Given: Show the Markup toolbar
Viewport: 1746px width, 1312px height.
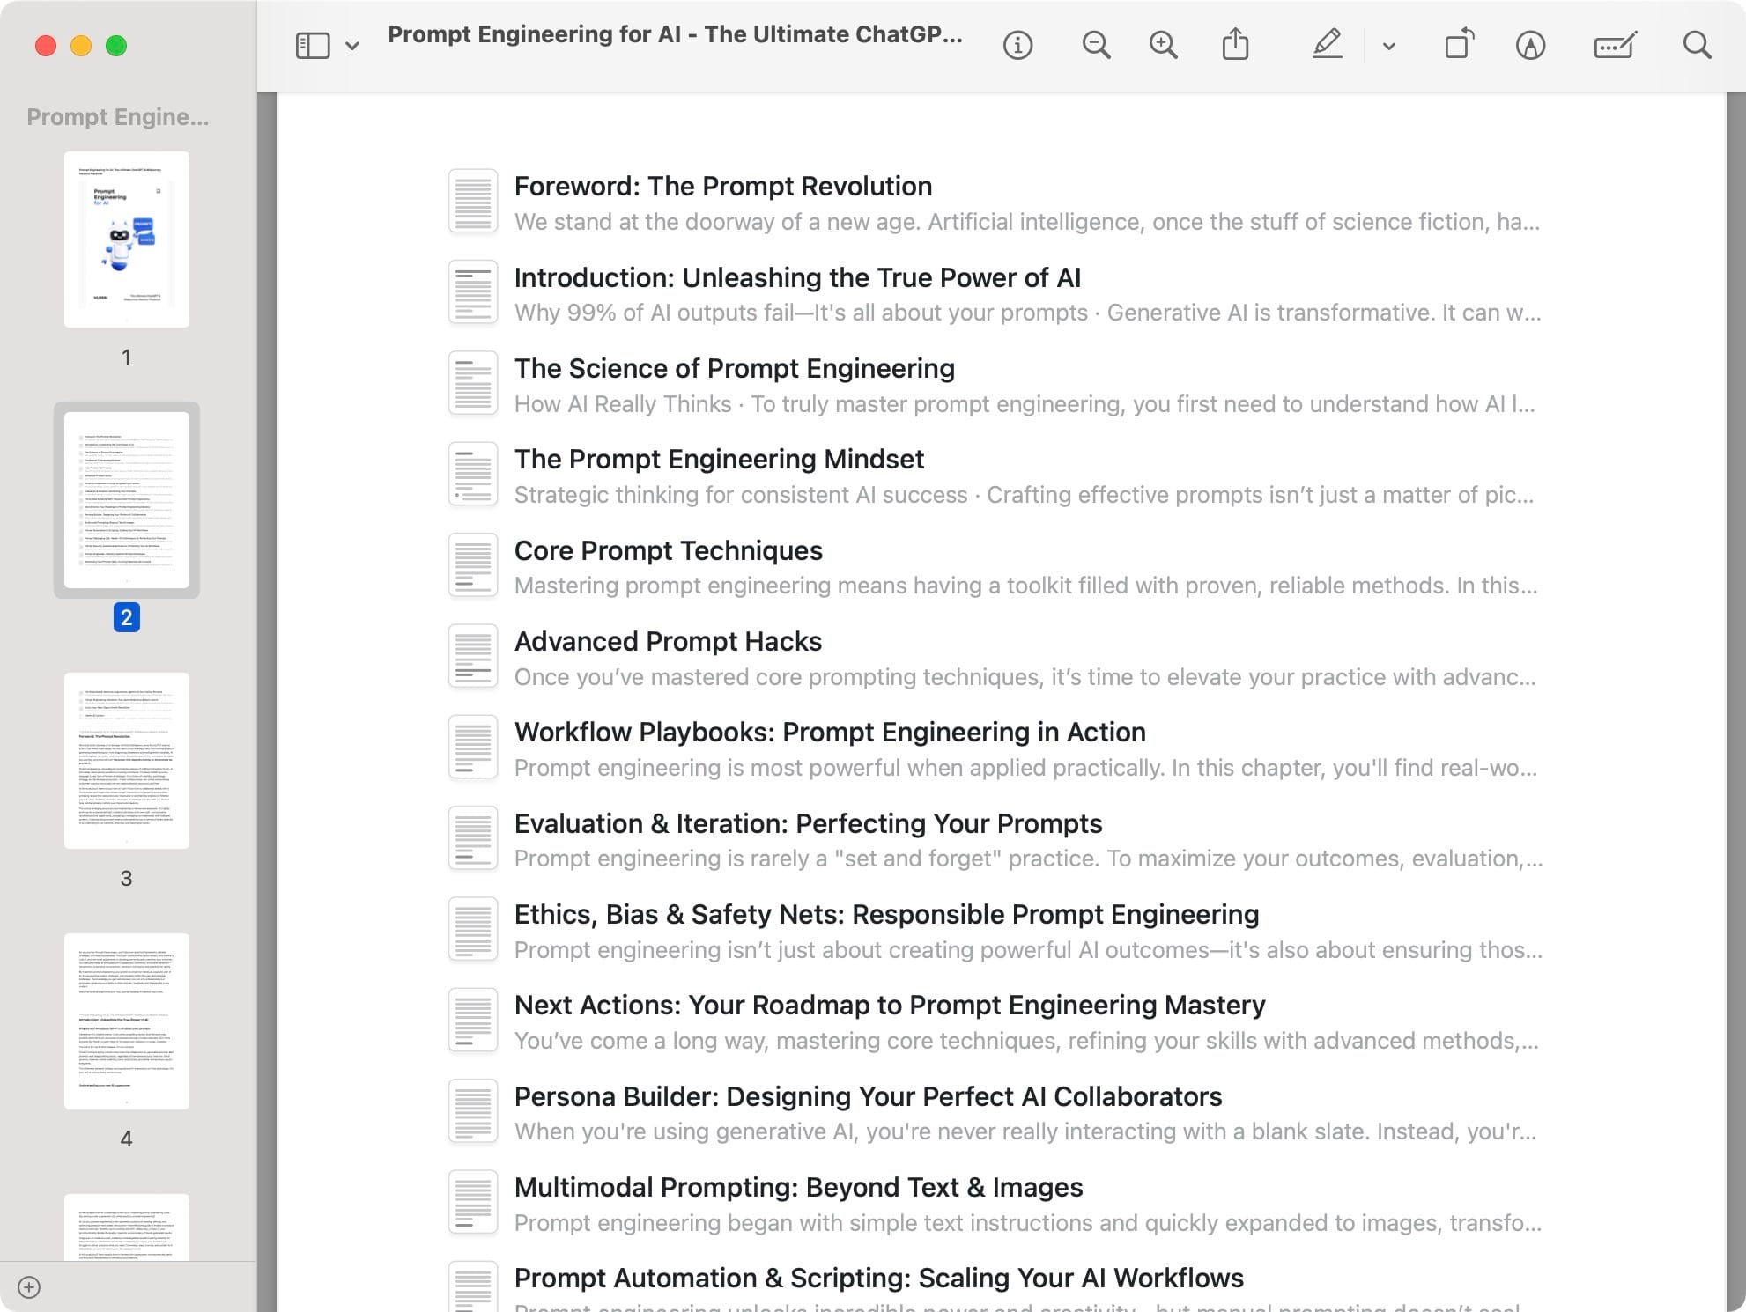Looking at the screenshot, I should pyautogui.click(x=1530, y=45).
